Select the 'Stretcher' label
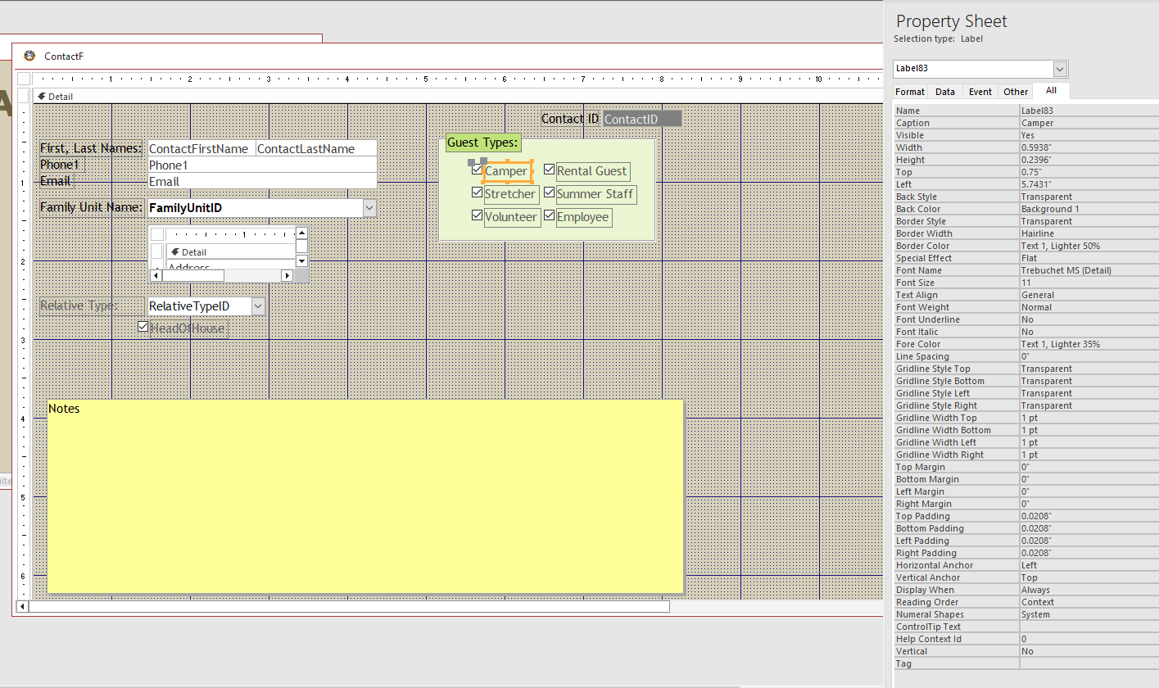 click(511, 194)
